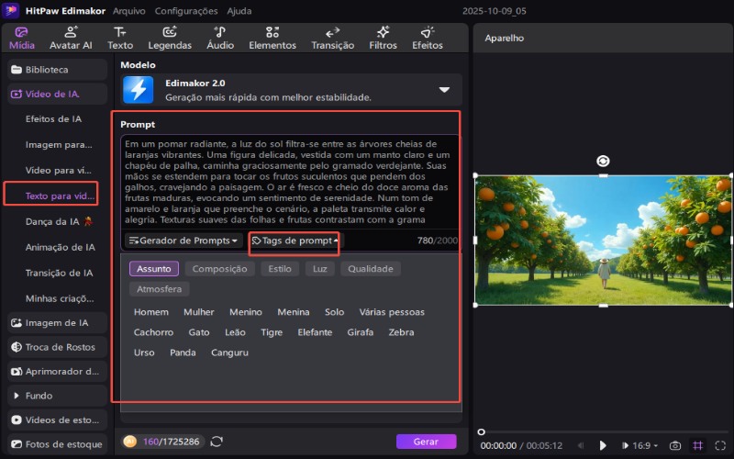Viewport: 734px width, 459px height.
Task: Expand the Fundo section
Action: 57,396
